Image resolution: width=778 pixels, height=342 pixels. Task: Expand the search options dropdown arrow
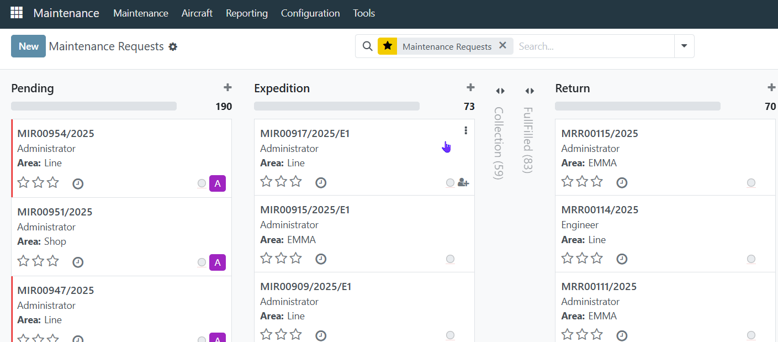coord(684,46)
